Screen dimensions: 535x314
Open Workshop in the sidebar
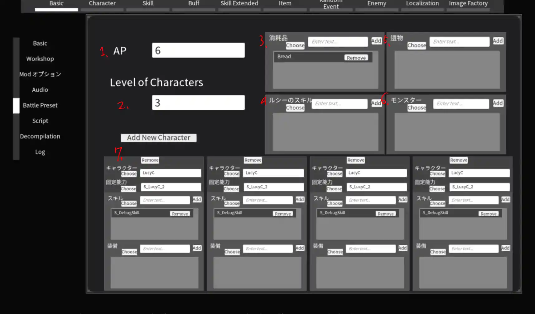(40, 59)
